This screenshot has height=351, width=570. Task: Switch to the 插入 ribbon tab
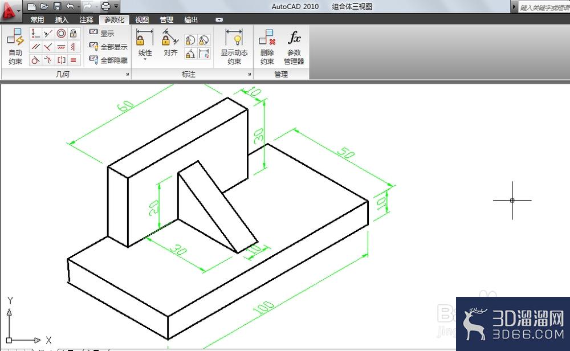click(62, 19)
